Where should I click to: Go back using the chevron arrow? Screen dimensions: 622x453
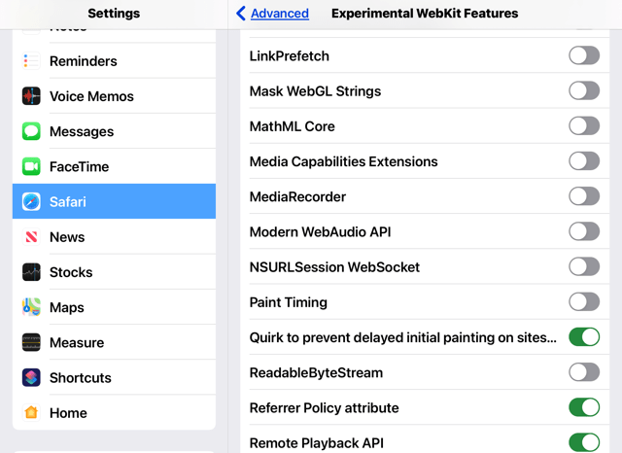coord(241,13)
